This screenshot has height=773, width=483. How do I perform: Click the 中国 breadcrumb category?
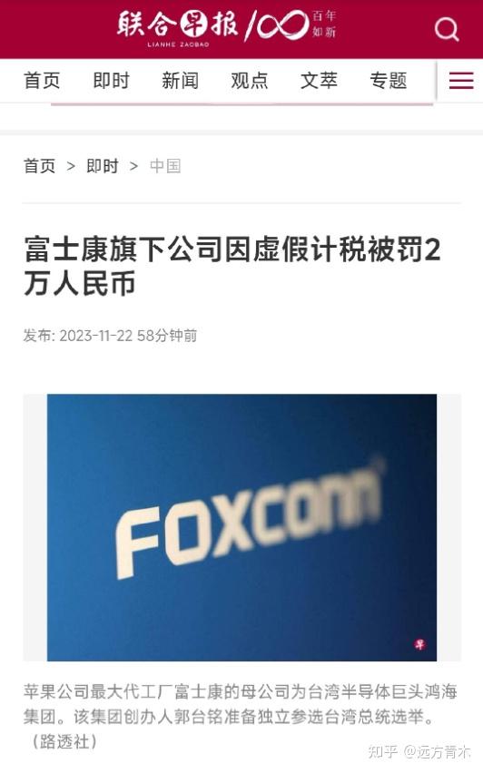165,166
